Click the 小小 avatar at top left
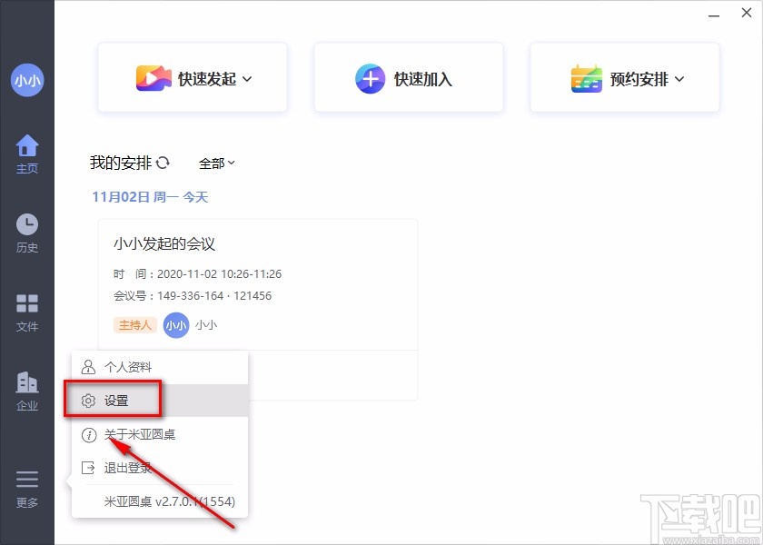763x545 pixels. click(27, 80)
